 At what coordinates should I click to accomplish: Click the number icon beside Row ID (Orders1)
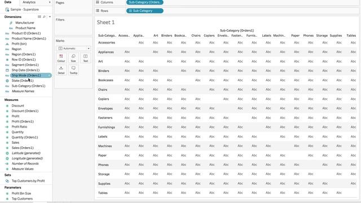coord(7,60)
